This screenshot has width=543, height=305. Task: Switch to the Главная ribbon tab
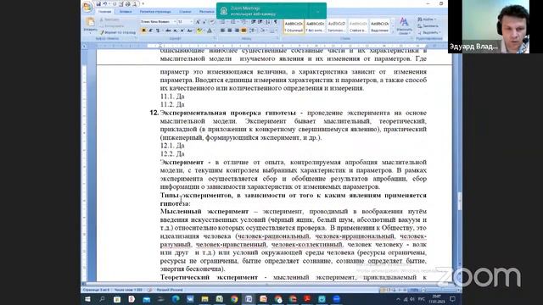pos(104,12)
